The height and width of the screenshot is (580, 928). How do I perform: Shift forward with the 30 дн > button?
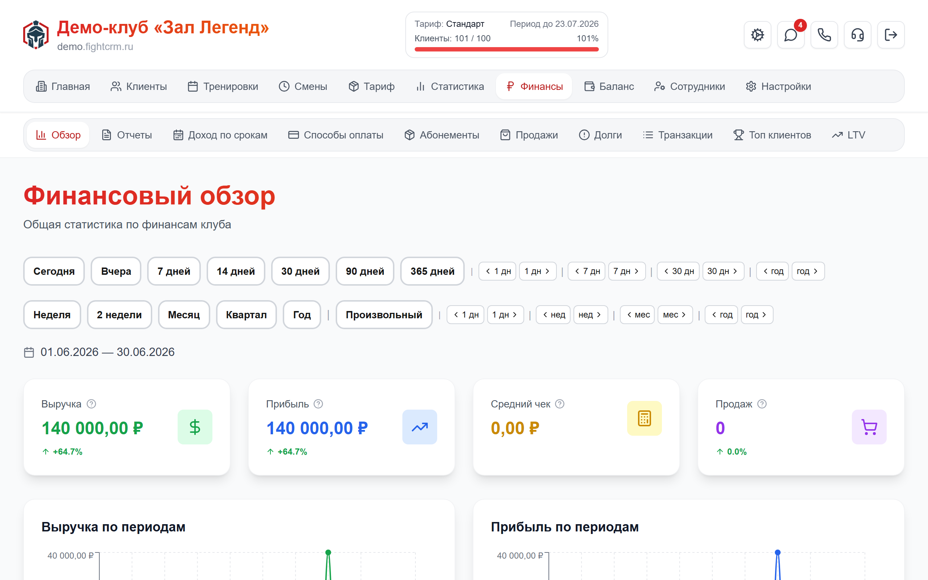[723, 271]
